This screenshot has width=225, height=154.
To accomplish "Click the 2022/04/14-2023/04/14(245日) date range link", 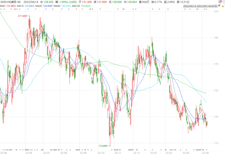I will 200,6.
